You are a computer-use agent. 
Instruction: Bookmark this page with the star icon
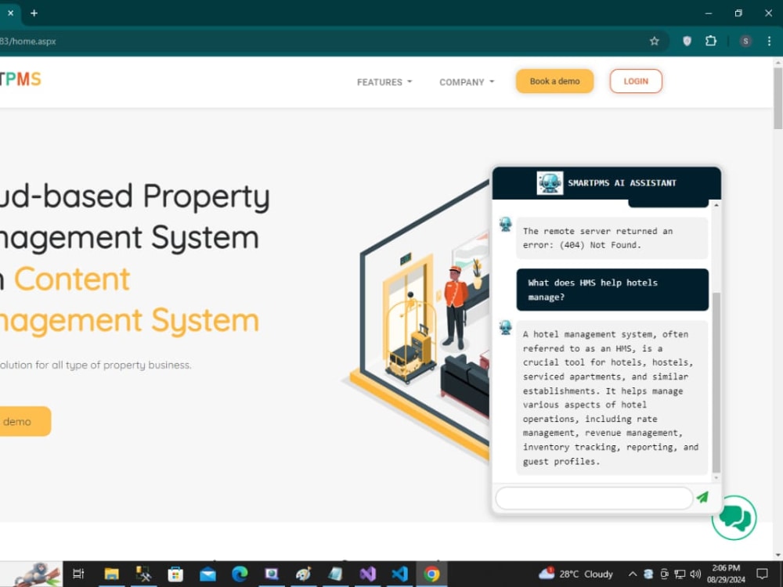654,41
